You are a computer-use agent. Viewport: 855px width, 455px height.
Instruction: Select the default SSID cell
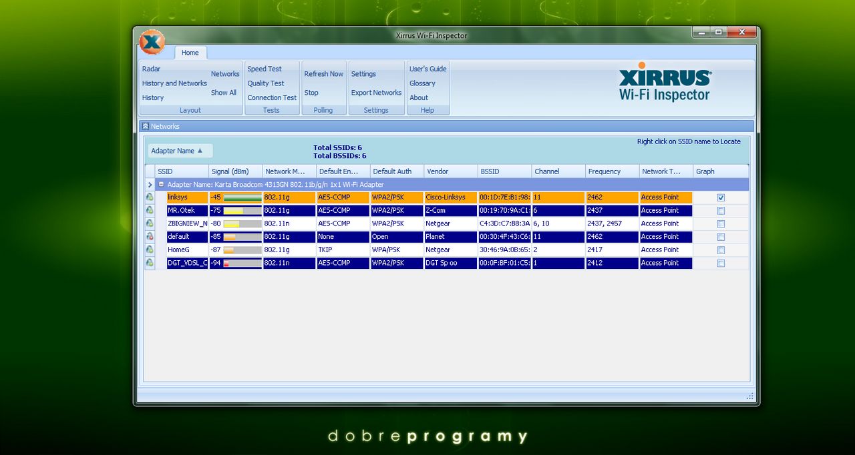(x=188, y=237)
